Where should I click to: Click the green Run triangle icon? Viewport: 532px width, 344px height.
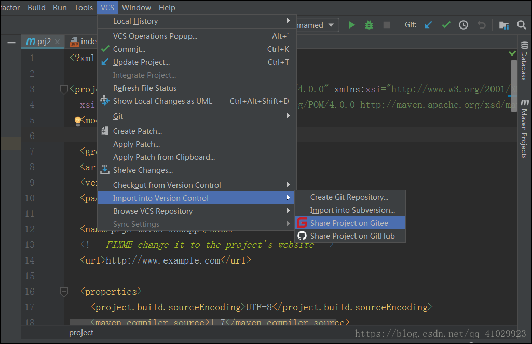(x=352, y=25)
